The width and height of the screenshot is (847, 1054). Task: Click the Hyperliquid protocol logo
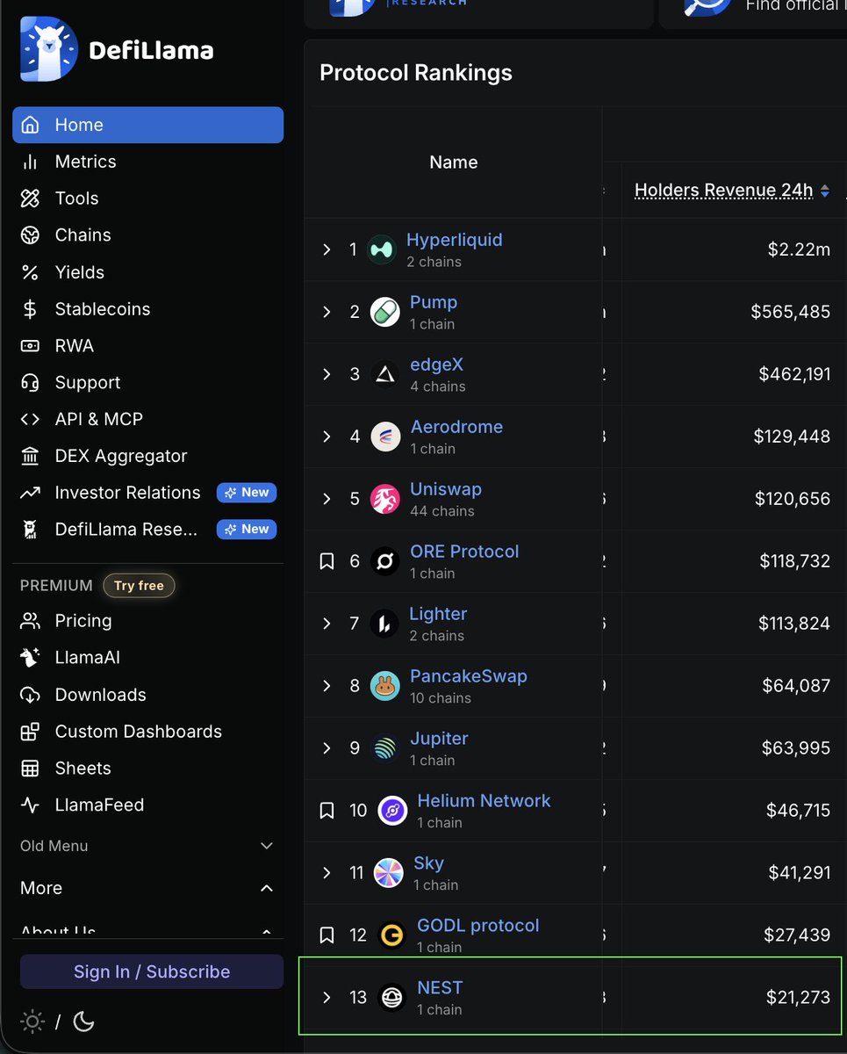click(x=382, y=250)
